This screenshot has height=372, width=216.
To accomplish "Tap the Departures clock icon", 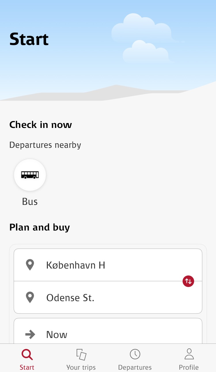I will point(135,354).
